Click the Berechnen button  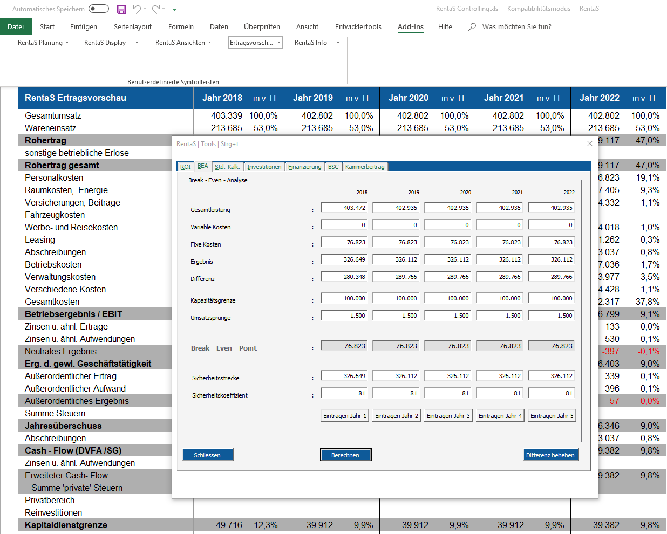coord(345,455)
